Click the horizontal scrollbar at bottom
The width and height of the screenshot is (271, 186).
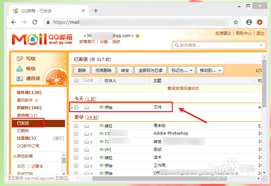coord(160,179)
